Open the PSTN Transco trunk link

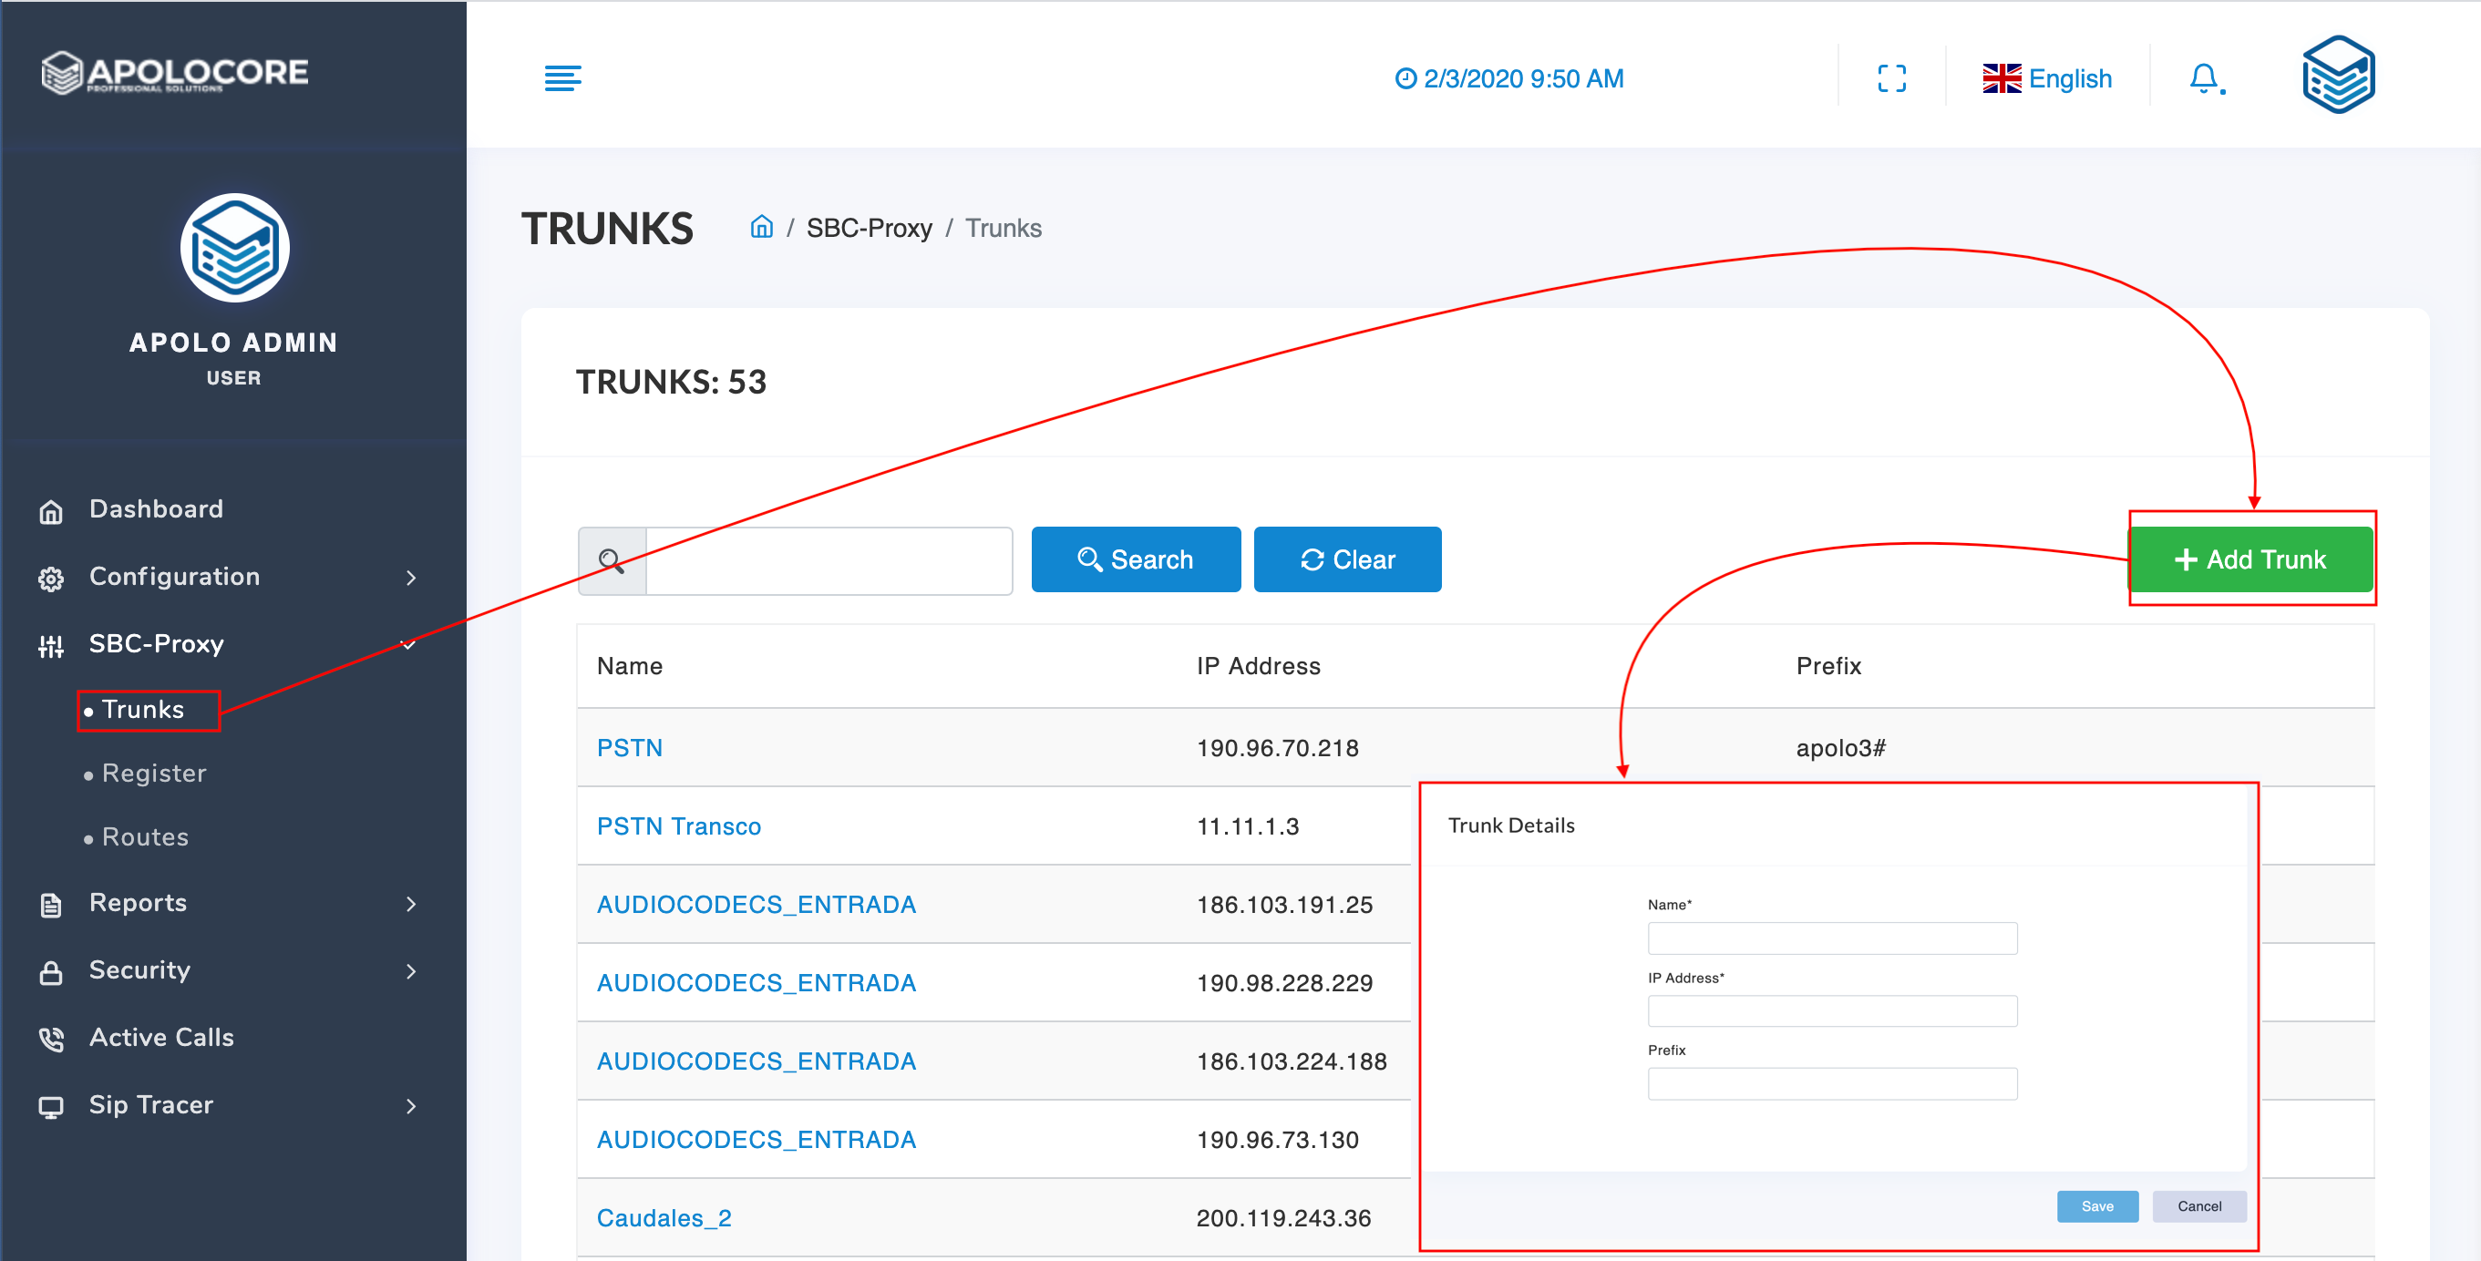pyautogui.click(x=678, y=825)
